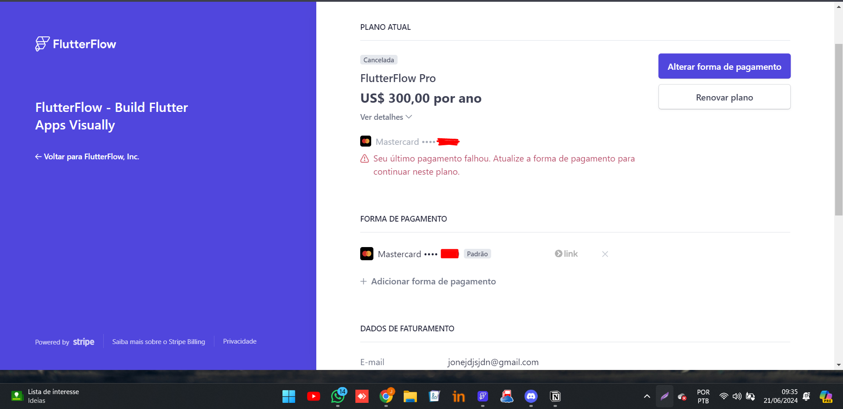
Task: Click the FlutterFlow logo icon
Action: [42, 44]
